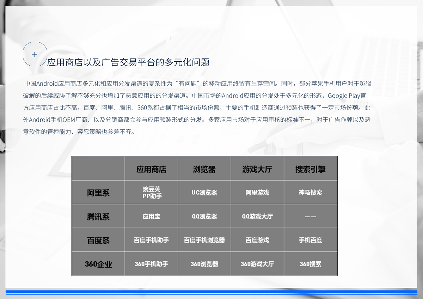423x299 pixels.
Task: Click the 360浏览器 cell
Action: click(x=204, y=264)
